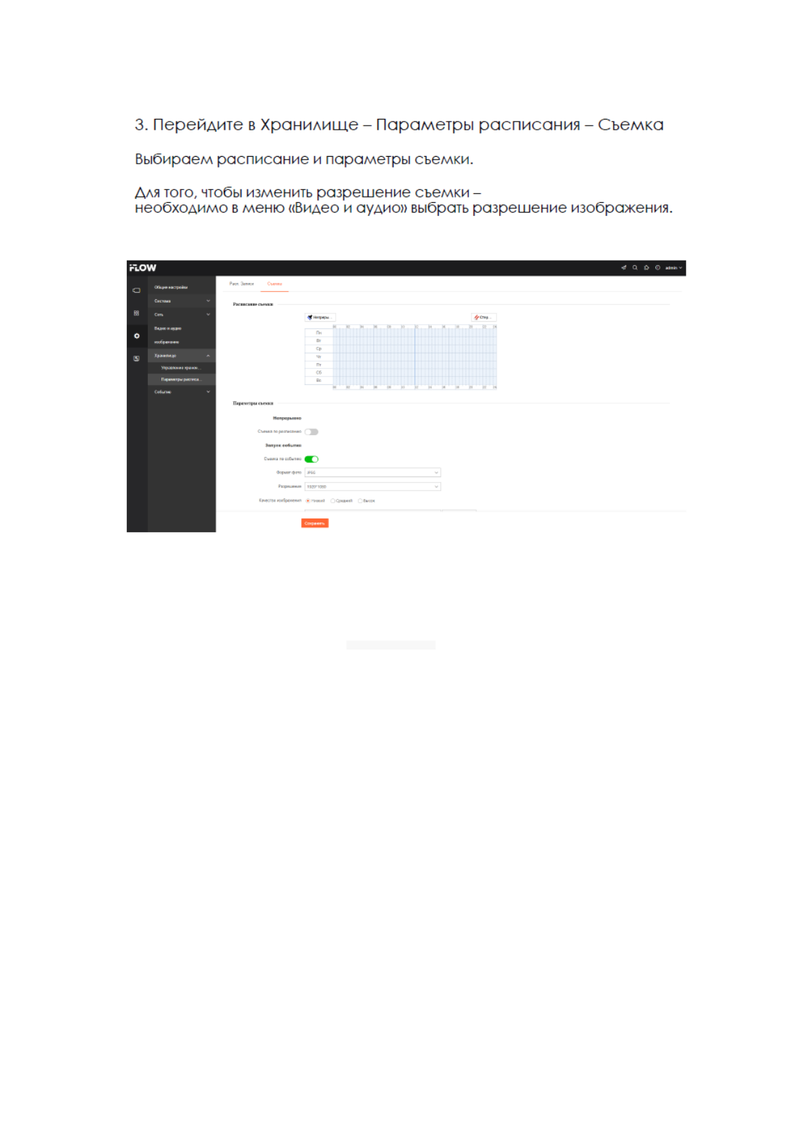Screen dimensions: 808x1143
Task: Select the Пт row label in schedule
Action: (x=319, y=364)
